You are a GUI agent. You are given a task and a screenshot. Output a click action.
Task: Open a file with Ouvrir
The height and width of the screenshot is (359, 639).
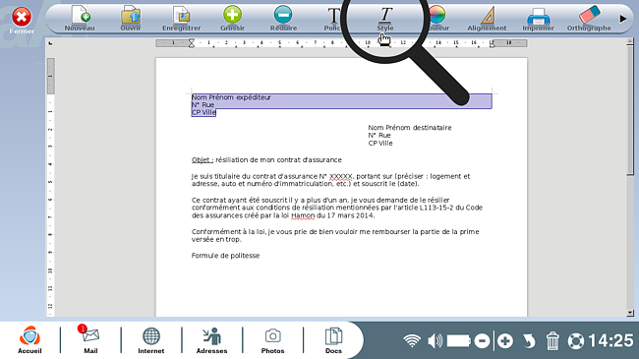click(131, 19)
